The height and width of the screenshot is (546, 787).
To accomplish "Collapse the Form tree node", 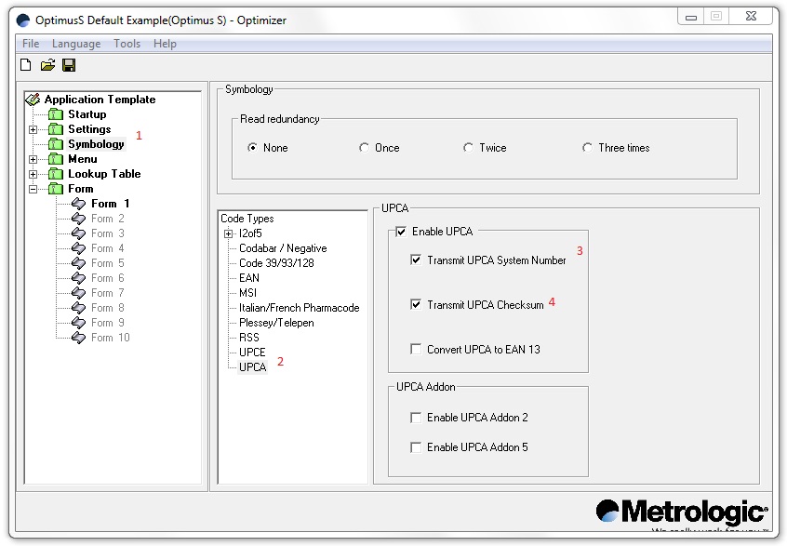I will point(33,189).
